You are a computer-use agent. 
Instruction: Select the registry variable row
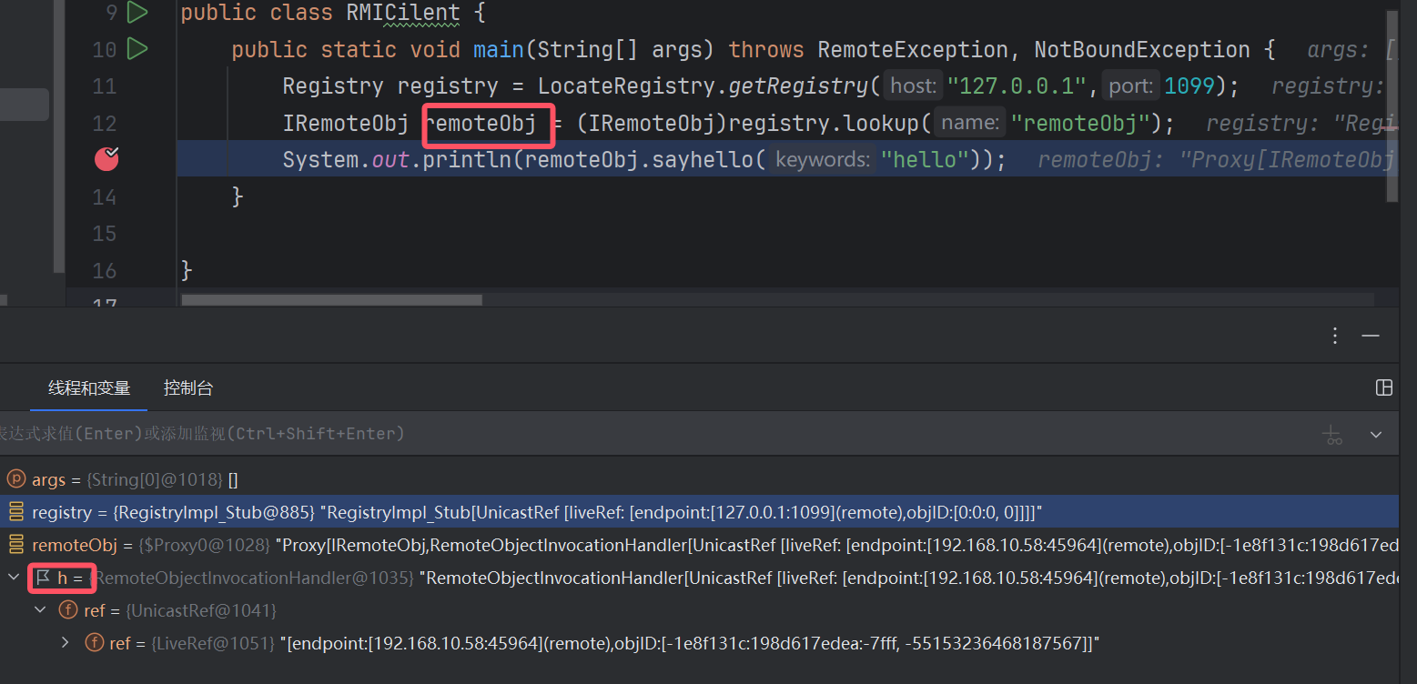tap(546, 512)
